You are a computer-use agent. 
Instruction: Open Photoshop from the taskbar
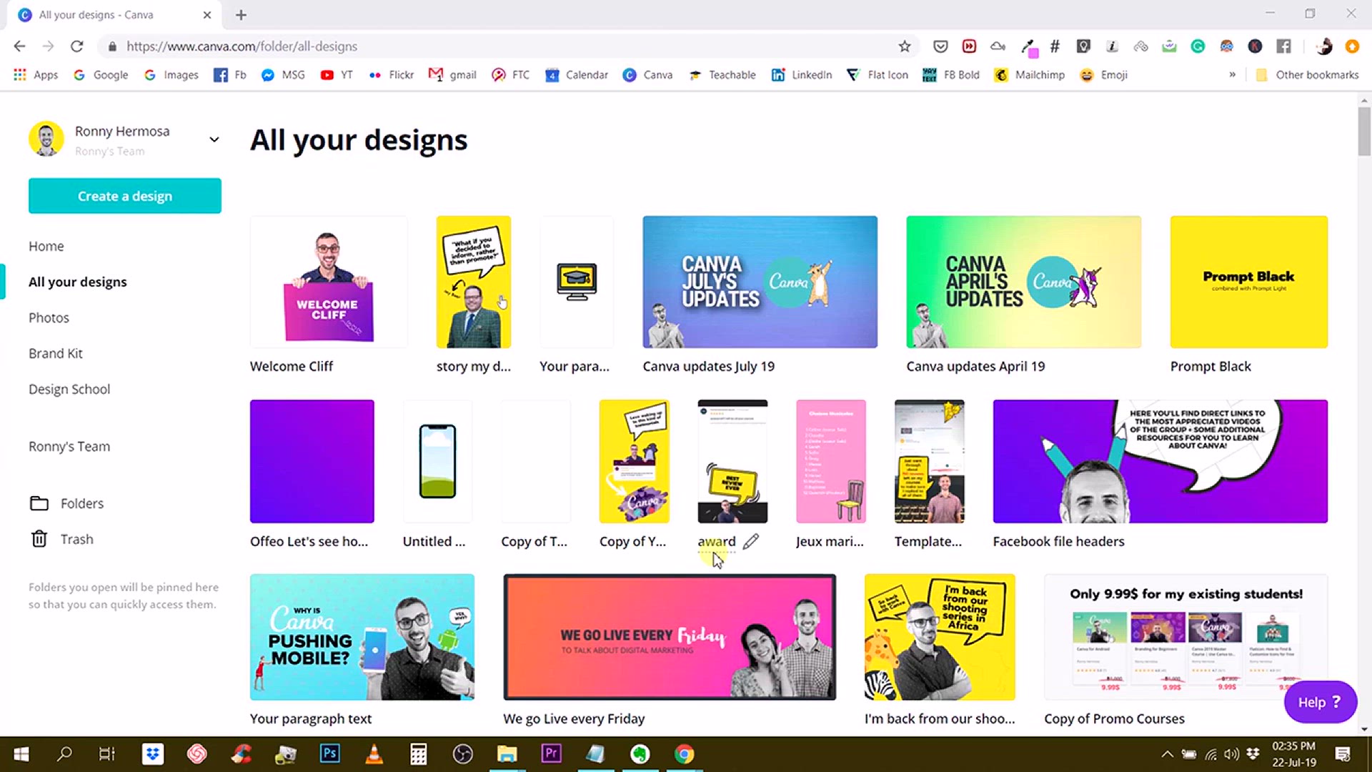point(329,753)
